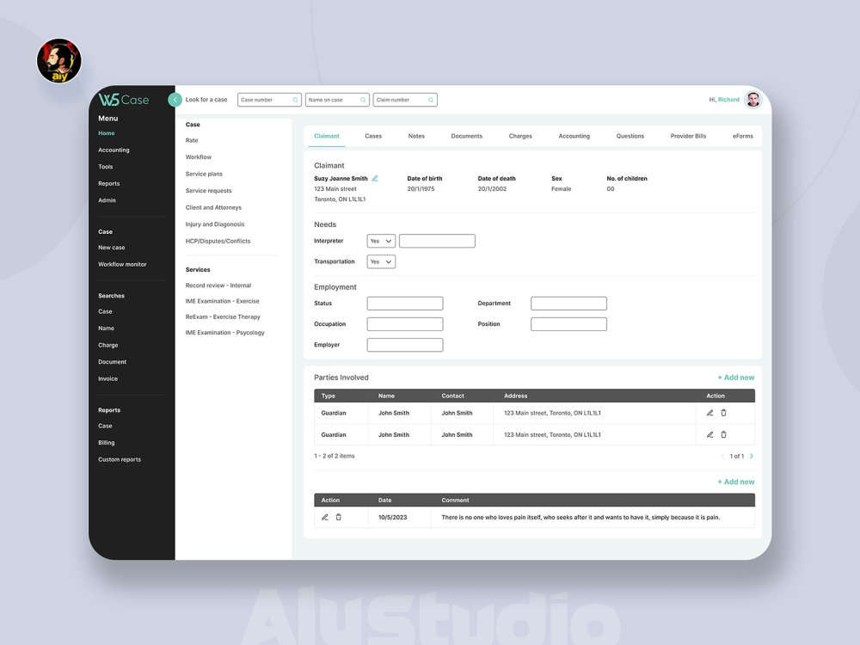Screen dimensions: 860x645
Task: Open the Notes tab
Action: tap(416, 136)
